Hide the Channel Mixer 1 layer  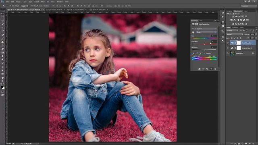(228, 48)
